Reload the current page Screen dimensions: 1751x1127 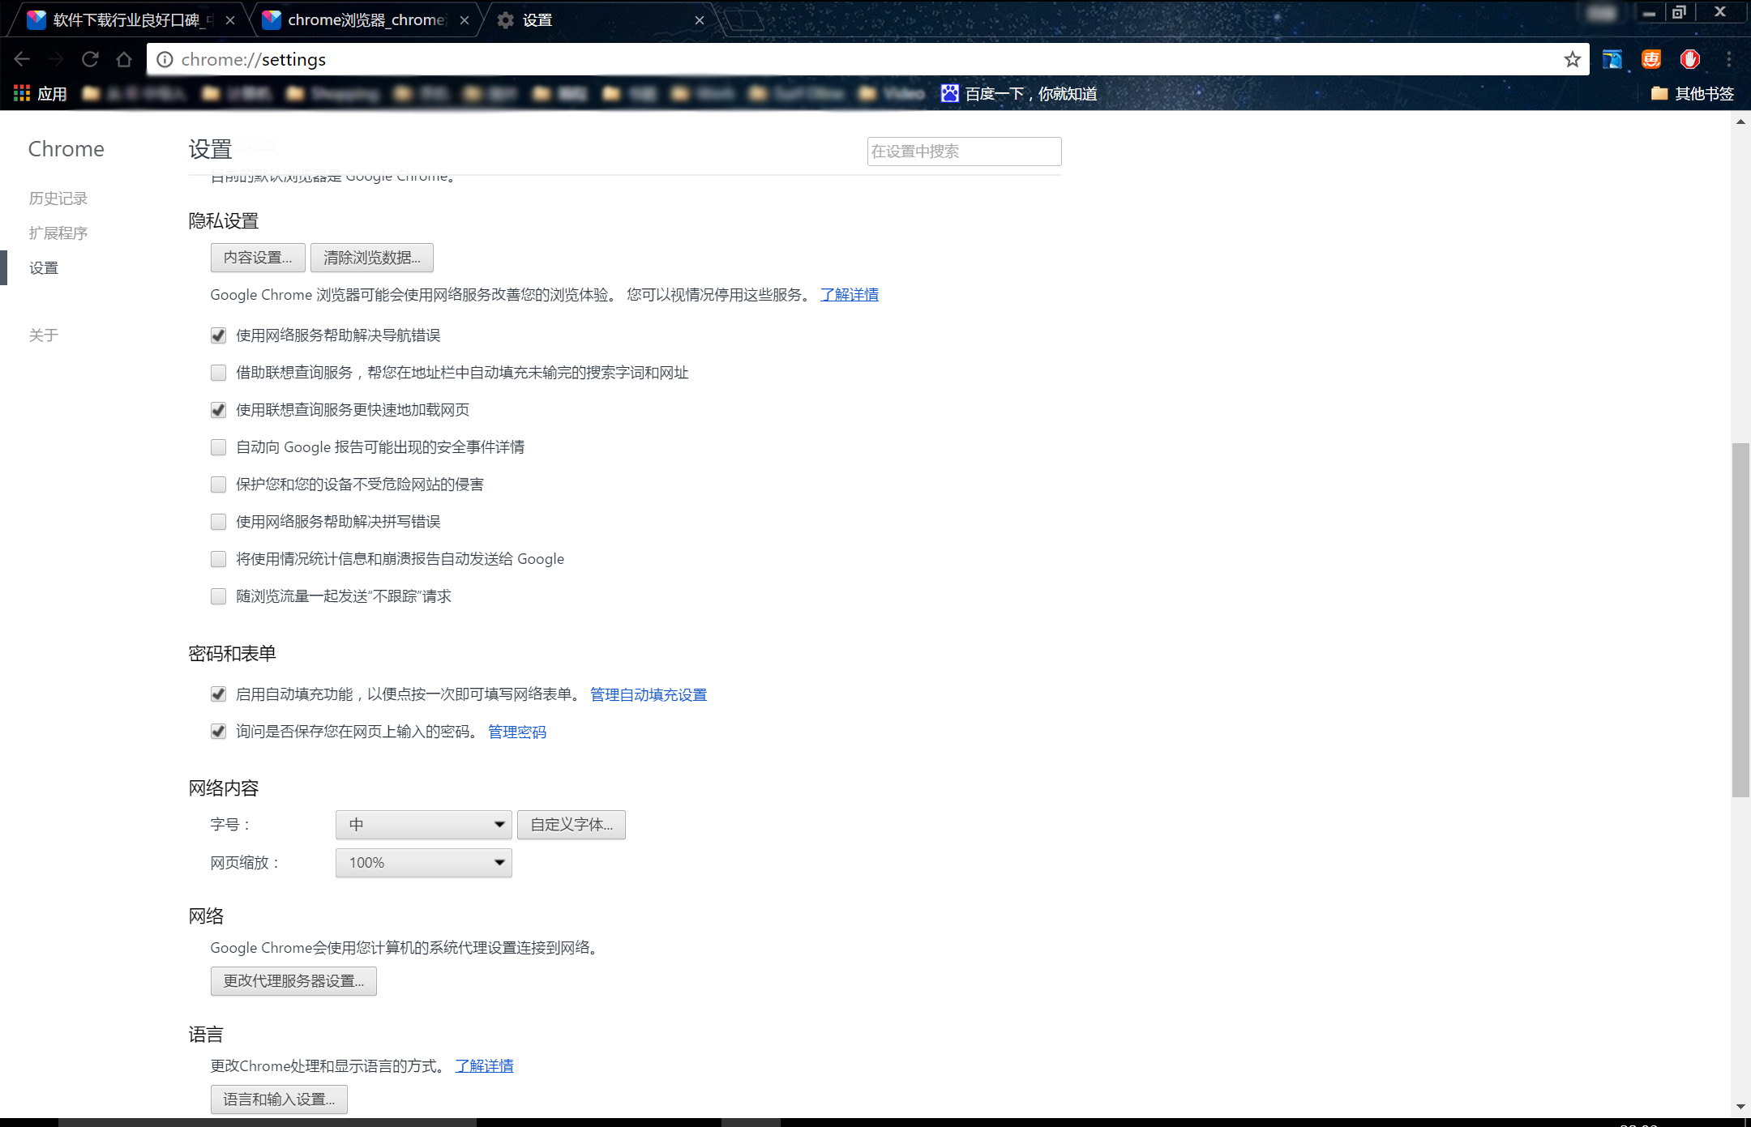(x=90, y=59)
